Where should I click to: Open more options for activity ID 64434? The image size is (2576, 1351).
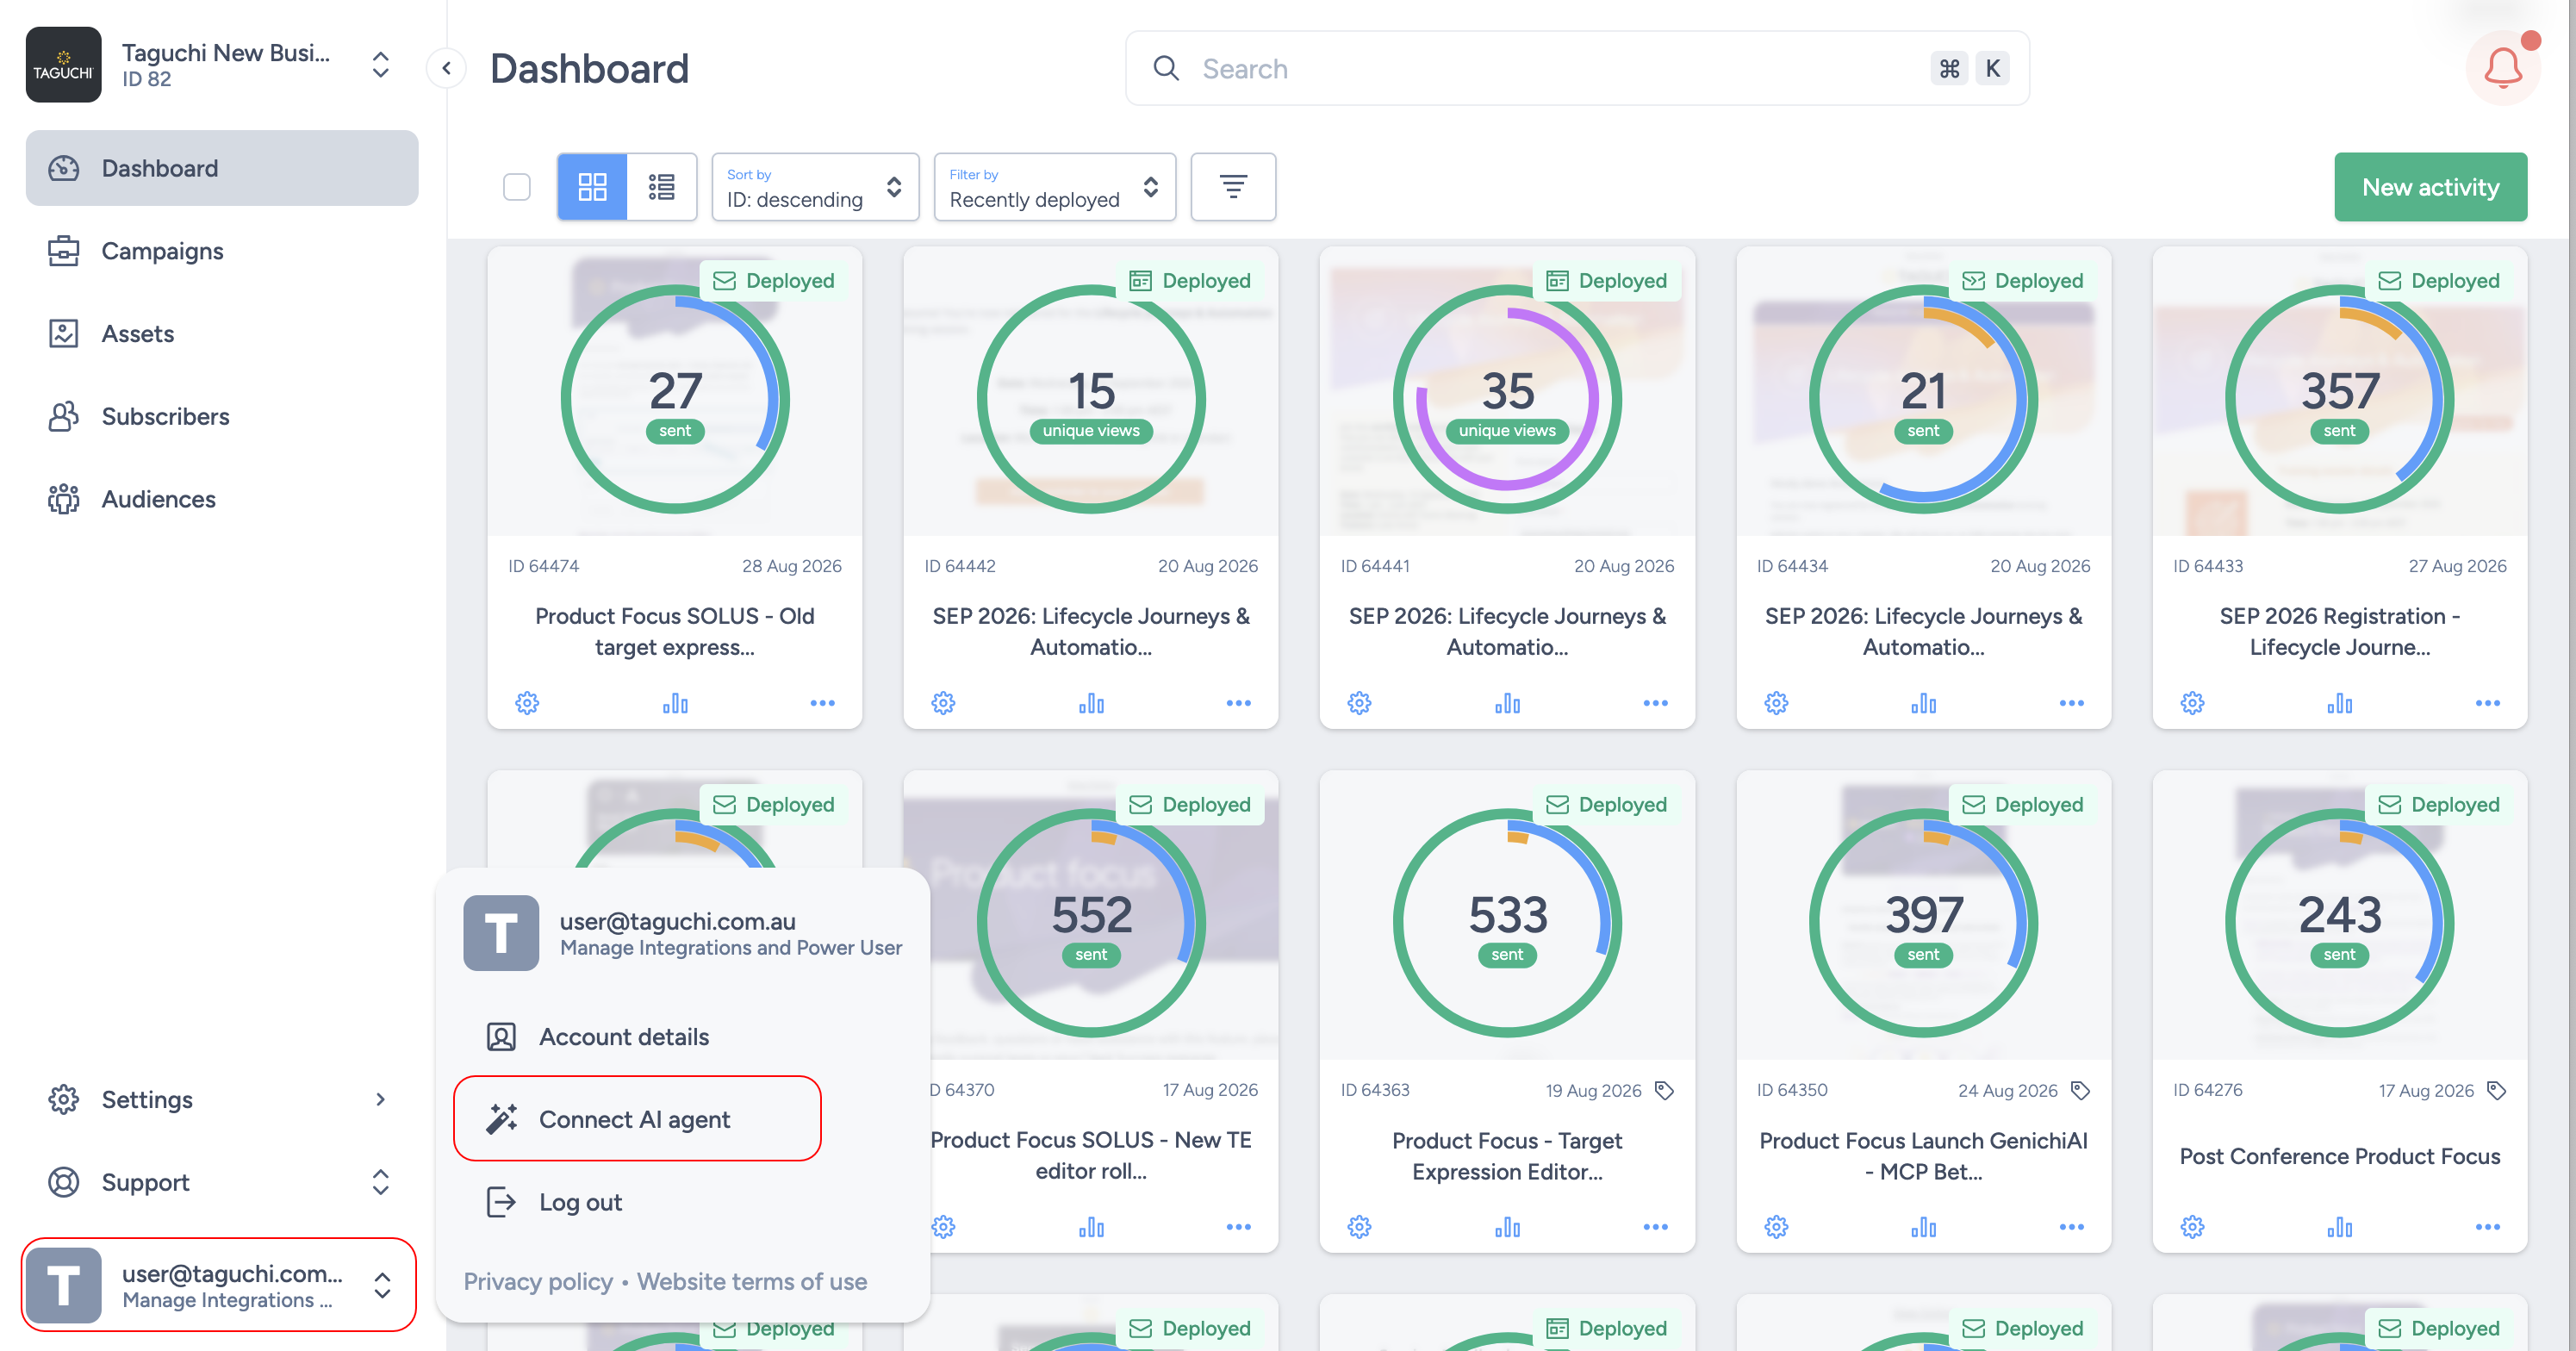tap(2071, 703)
